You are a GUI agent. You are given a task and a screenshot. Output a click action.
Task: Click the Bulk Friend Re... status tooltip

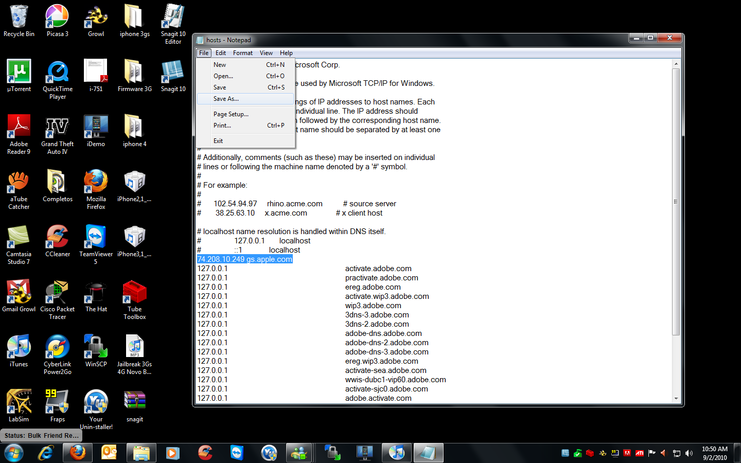click(x=42, y=436)
